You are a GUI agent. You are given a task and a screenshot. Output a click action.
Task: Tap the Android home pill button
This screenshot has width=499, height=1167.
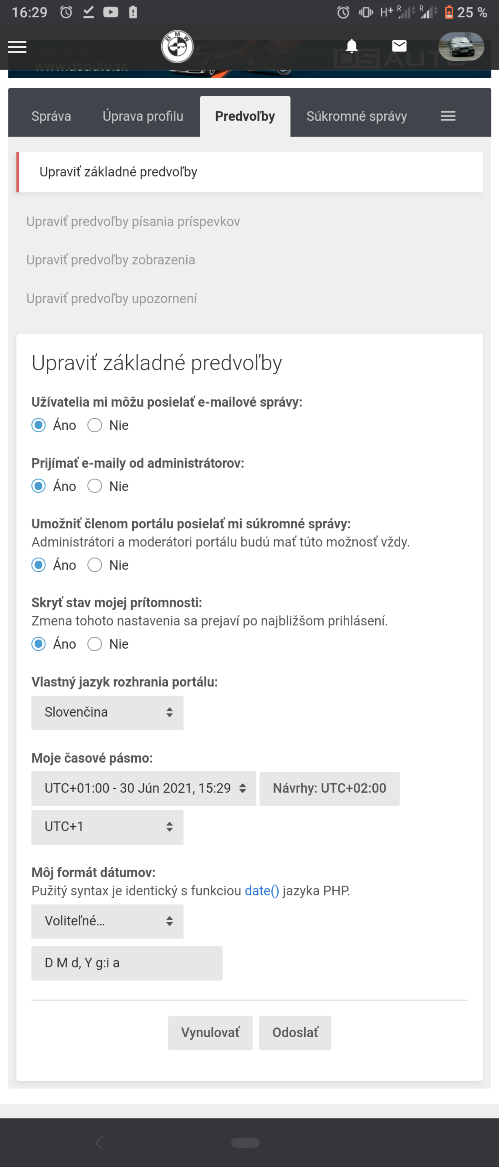tap(245, 1143)
